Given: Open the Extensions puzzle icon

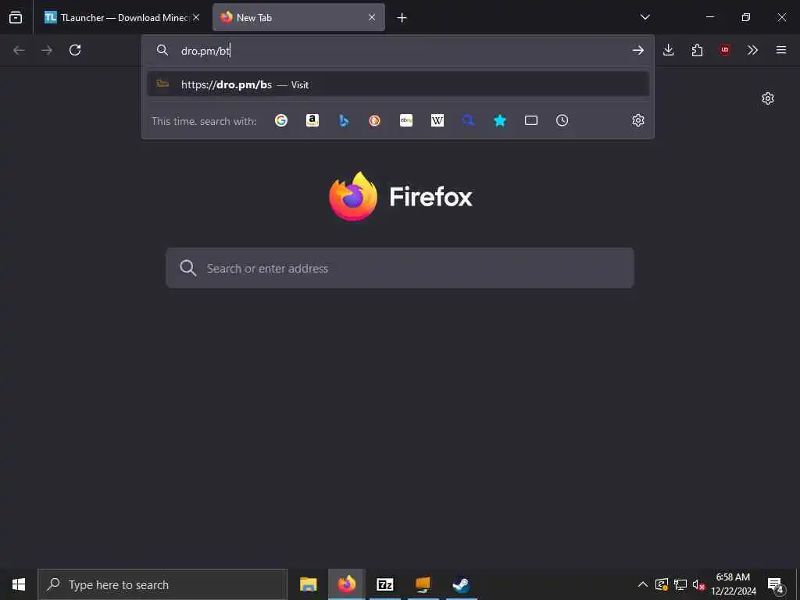Looking at the screenshot, I should pyautogui.click(x=697, y=50).
